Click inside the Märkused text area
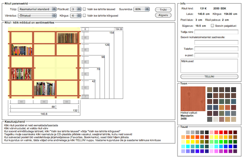243x157 pixels. coord(209,66)
